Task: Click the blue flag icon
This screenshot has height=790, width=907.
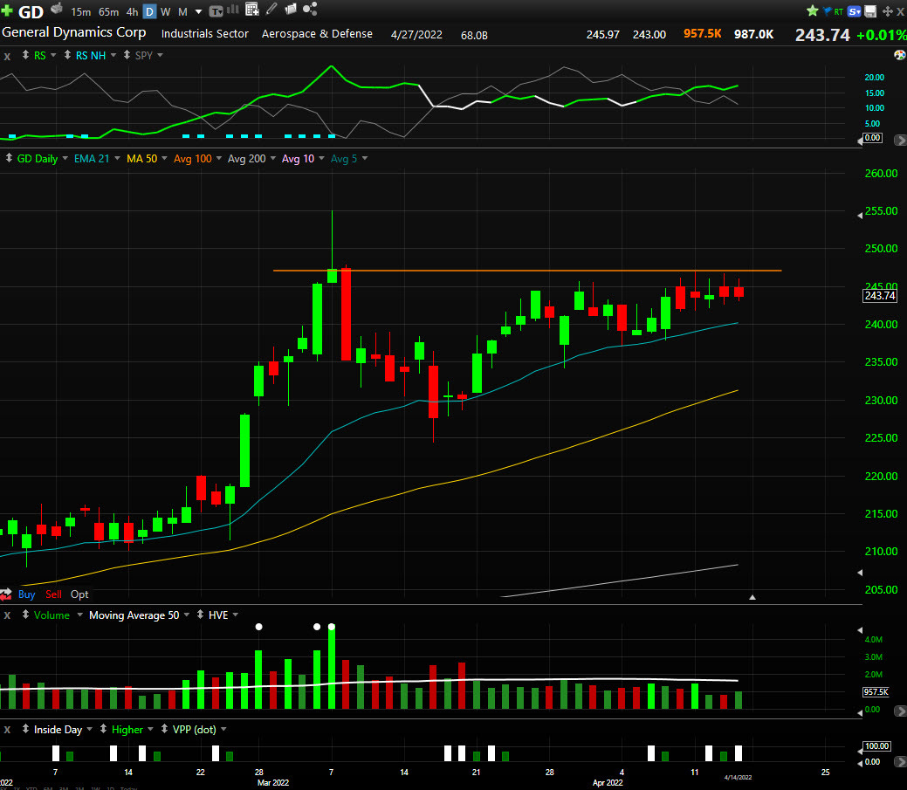Action: click(x=828, y=10)
